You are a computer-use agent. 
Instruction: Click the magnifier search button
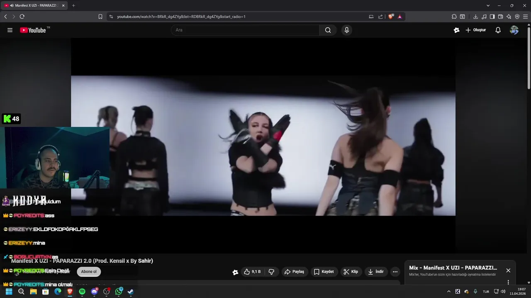click(328, 30)
